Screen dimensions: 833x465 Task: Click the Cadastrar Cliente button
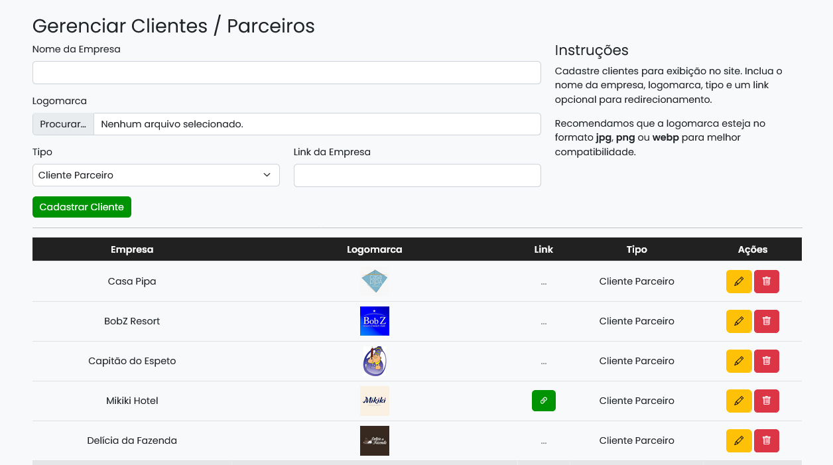82,207
